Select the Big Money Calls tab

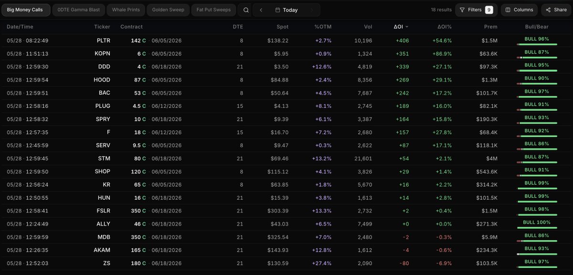[x=25, y=10]
